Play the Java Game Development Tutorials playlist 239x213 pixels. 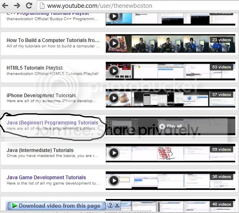[x=114, y=180]
